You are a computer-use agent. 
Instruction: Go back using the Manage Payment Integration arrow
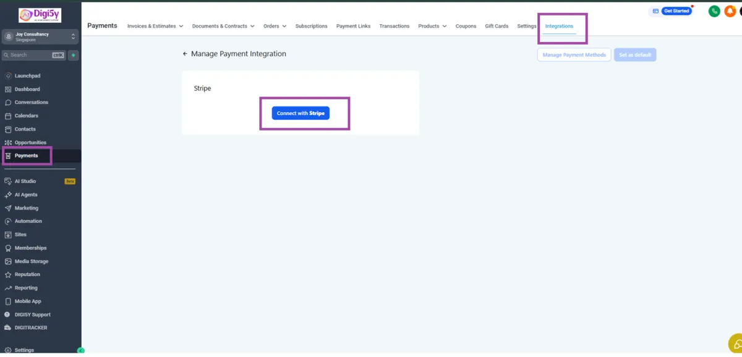pyautogui.click(x=185, y=54)
